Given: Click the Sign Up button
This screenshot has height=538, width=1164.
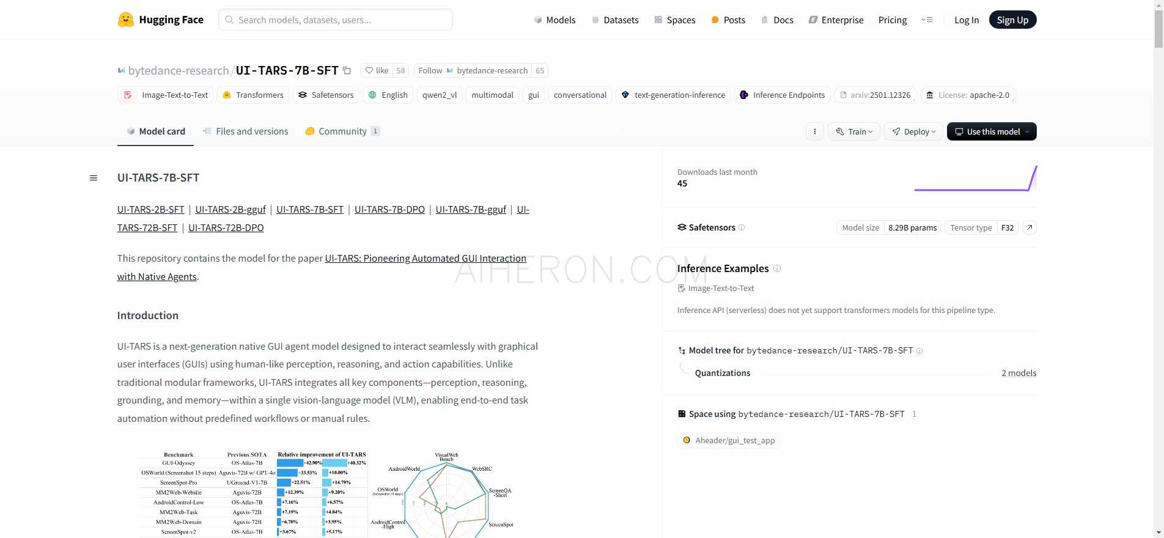Looking at the screenshot, I should 1012,20.
